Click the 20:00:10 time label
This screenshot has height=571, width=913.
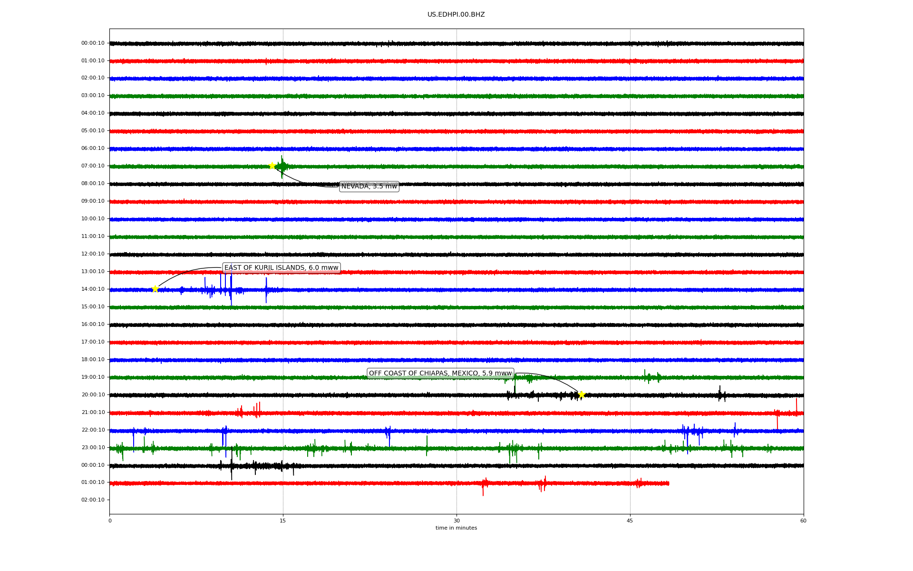[93, 395]
